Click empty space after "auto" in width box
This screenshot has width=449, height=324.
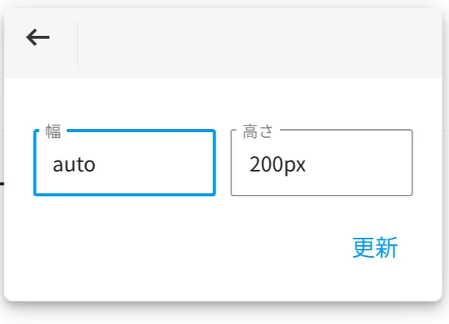pos(155,165)
